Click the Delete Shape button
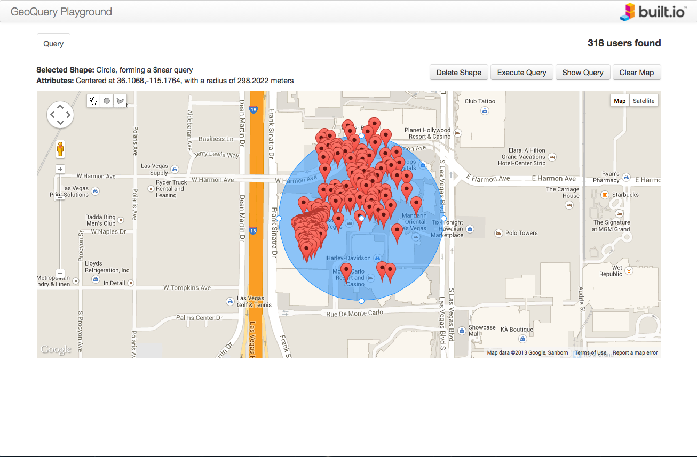Viewport: 697px width, 457px height. pyautogui.click(x=458, y=72)
